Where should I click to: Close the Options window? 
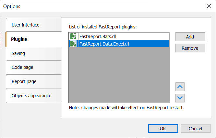209,6
